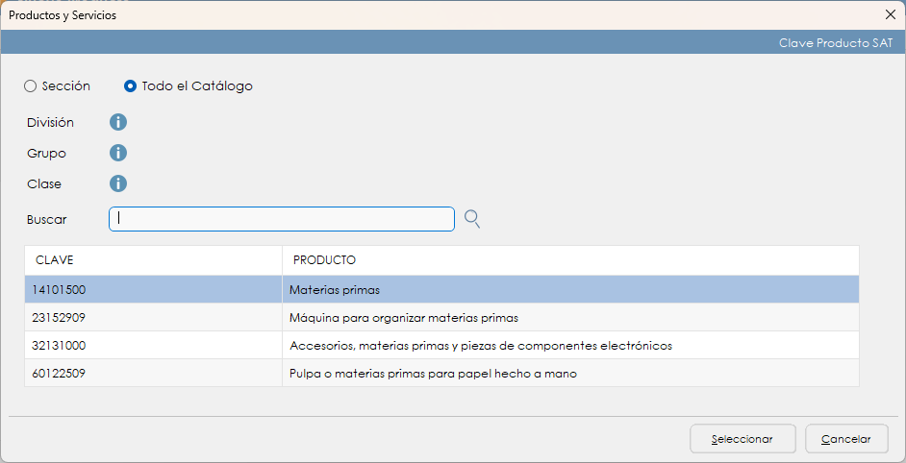Viewport: 906px width, 463px height.
Task: Click the info icon next to Clase
Action: point(118,183)
